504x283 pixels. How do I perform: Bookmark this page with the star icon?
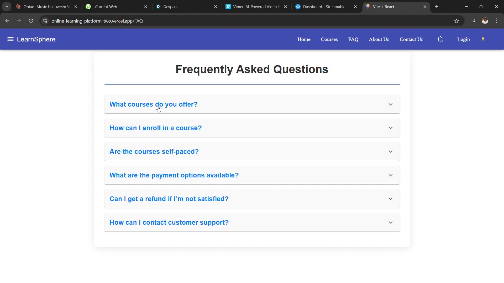(x=457, y=21)
